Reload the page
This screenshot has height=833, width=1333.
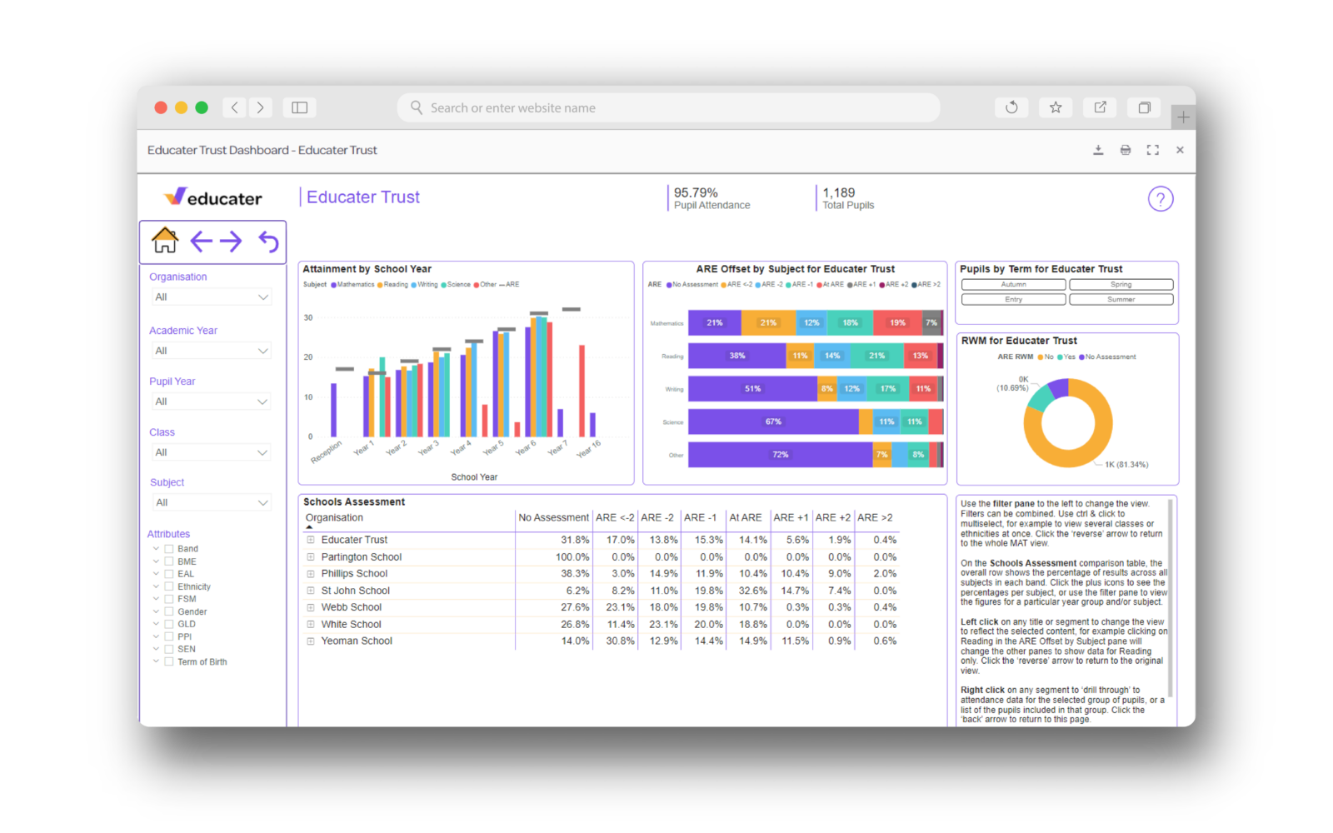[1011, 107]
